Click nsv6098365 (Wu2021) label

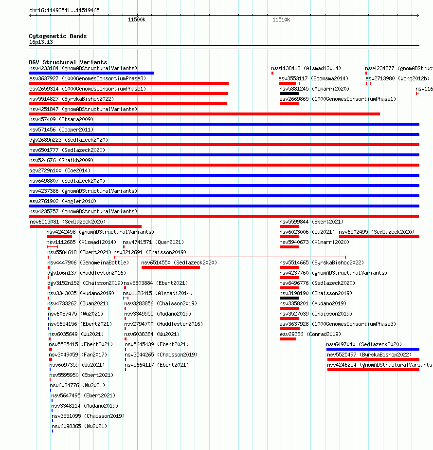click(x=79, y=427)
